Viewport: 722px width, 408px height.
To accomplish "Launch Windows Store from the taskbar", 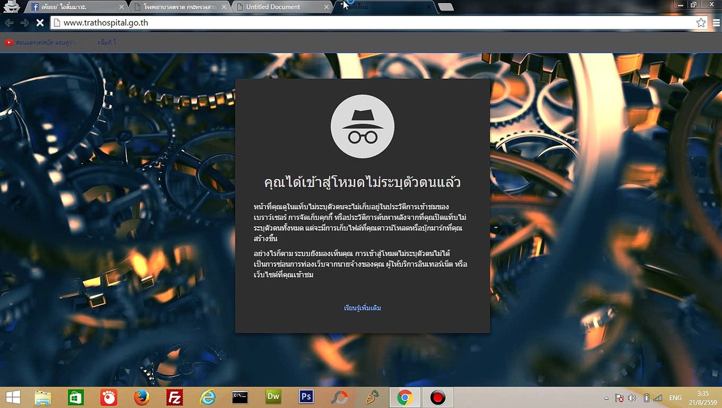I will 75,398.
